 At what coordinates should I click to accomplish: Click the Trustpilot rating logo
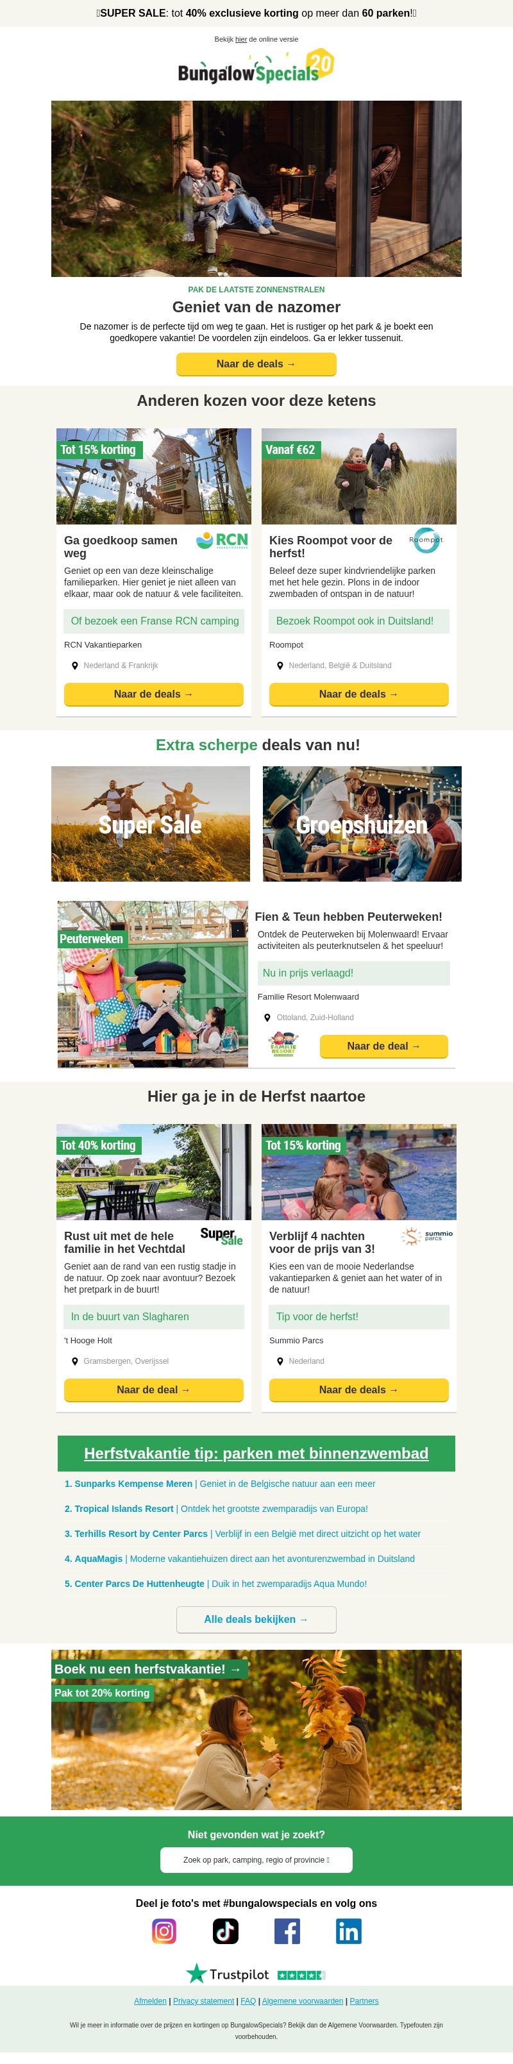point(256,1974)
